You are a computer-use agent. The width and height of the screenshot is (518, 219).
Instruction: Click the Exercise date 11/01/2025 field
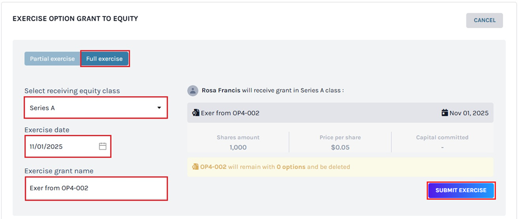[x=59, y=146]
